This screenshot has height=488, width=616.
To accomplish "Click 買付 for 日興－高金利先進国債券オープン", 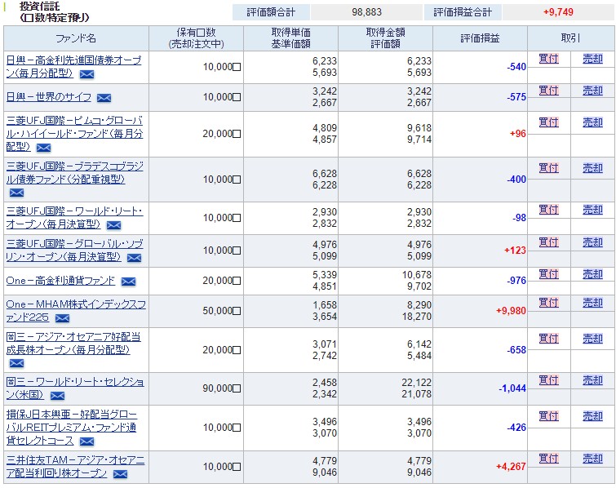I will pos(548,59).
